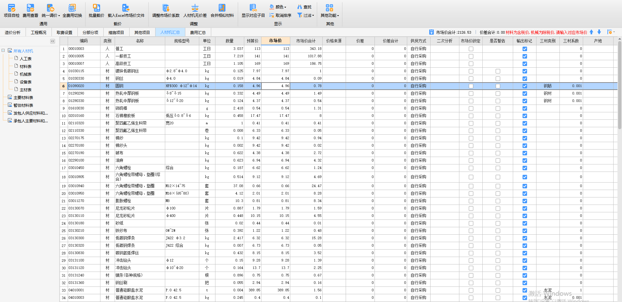
Task: Click the 取消排序 cancel sorting icon
Action: coord(272,15)
